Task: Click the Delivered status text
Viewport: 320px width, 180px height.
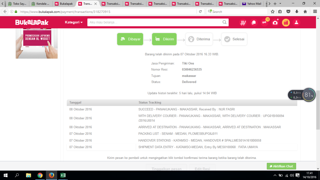Action: click(x=189, y=82)
